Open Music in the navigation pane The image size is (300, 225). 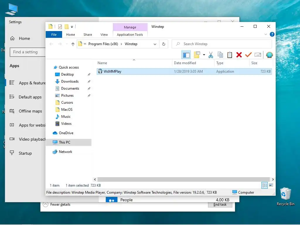coord(66,117)
